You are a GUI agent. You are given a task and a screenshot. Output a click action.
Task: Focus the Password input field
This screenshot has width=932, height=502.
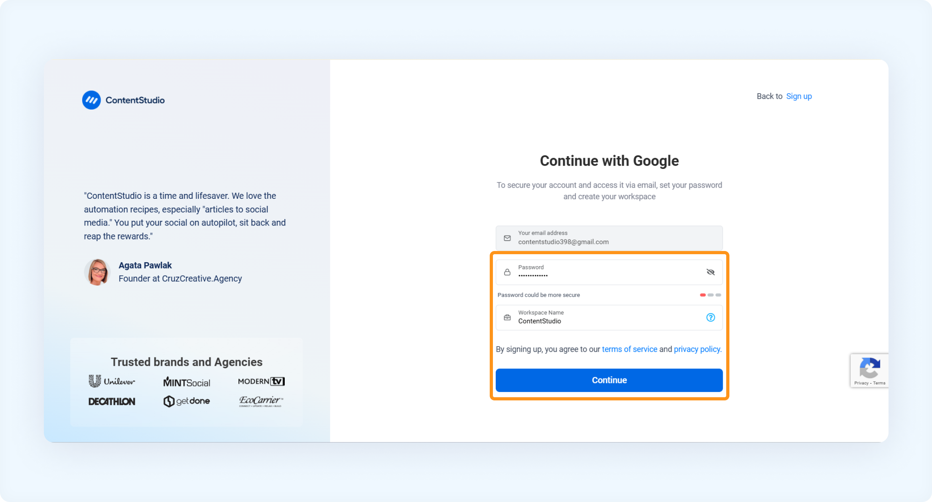[609, 272]
